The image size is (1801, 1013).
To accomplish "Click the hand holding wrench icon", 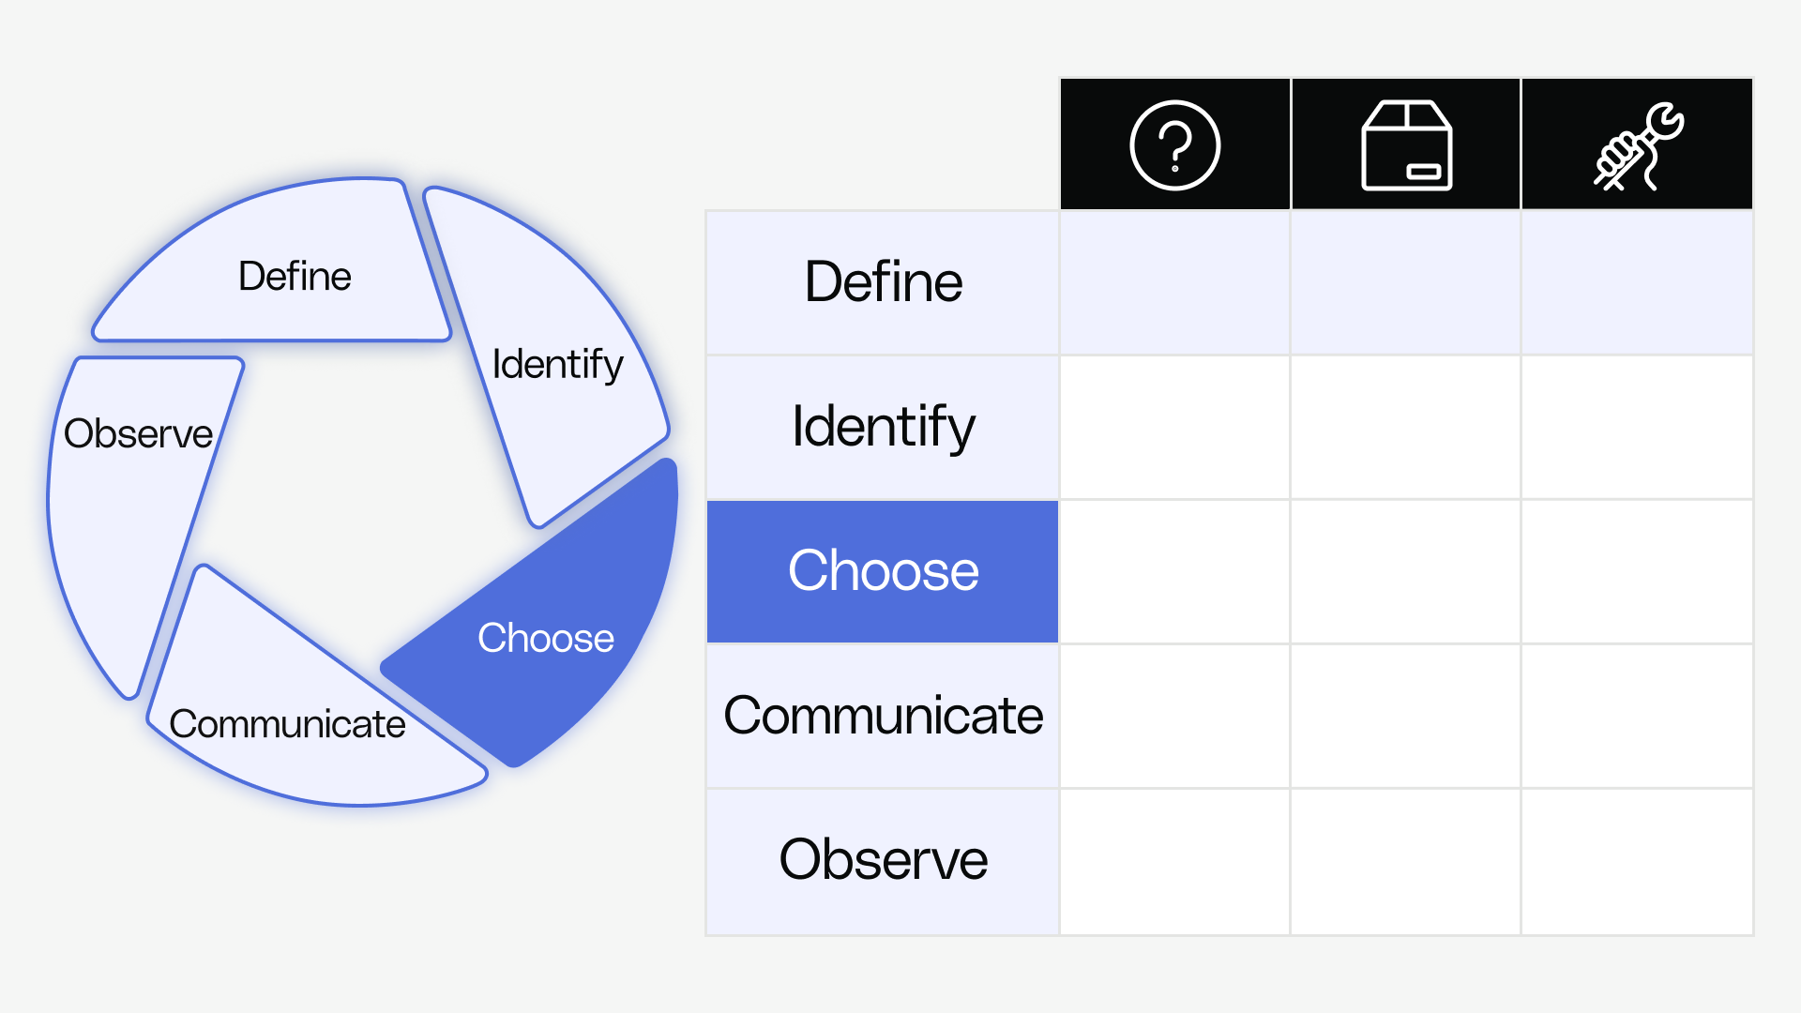I will click(1638, 146).
